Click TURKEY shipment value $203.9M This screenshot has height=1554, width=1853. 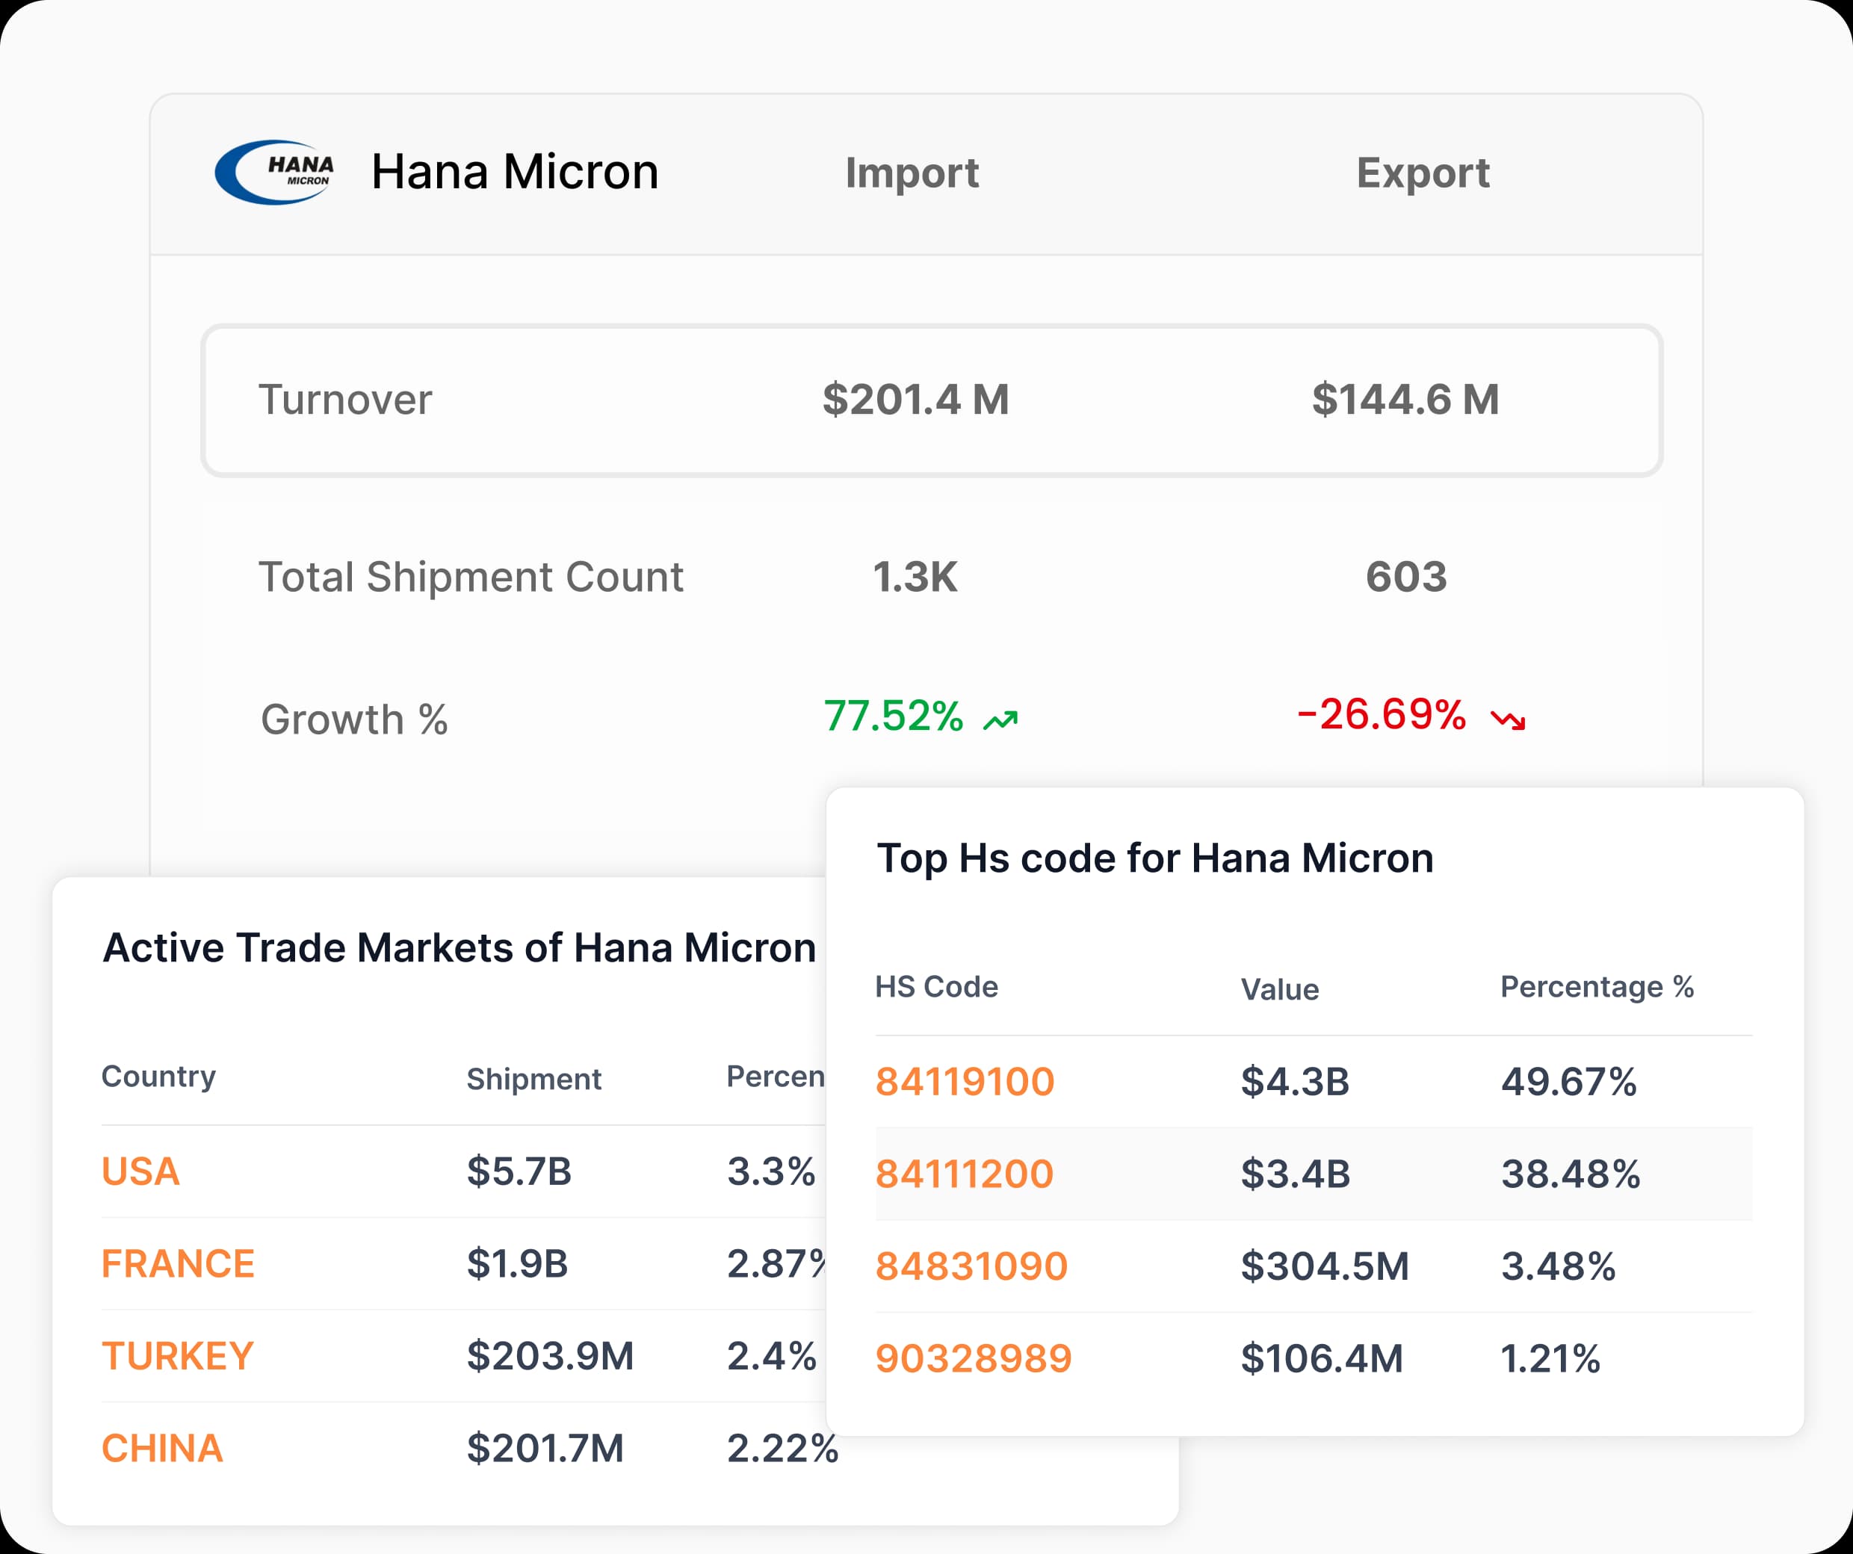(x=551, y=1355)
